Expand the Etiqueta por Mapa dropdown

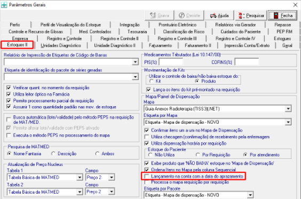[288, 122]
